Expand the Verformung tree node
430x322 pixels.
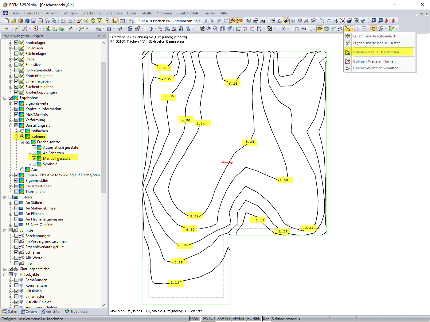[x=11, y=120]
